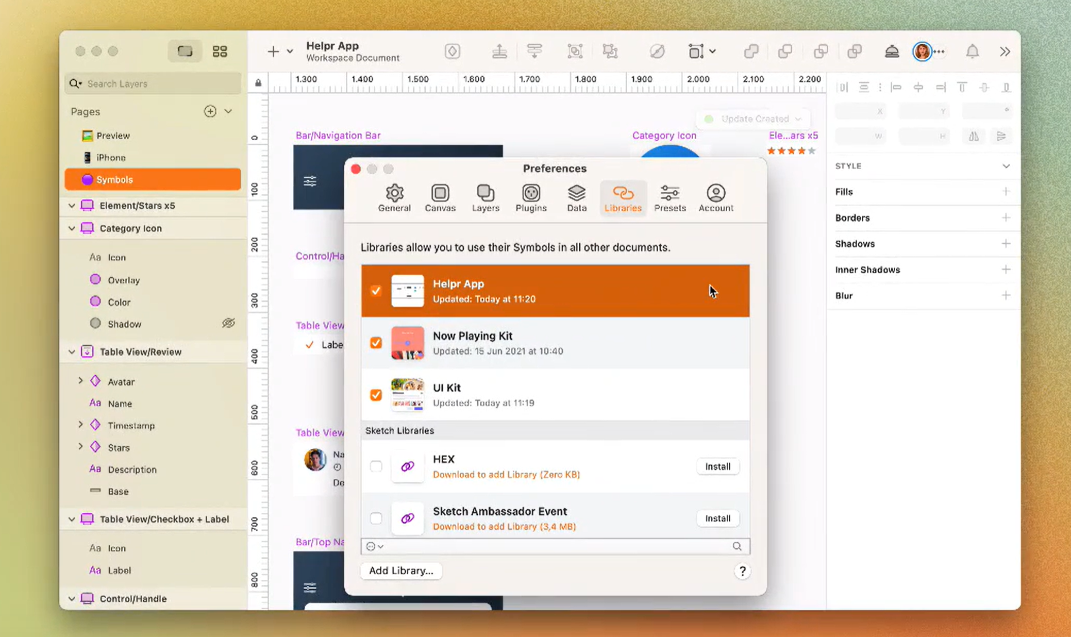The width and height of the screenshot is (1071, 637).
Task: Click the Add Library button
Action: click(x=401, y=571)
